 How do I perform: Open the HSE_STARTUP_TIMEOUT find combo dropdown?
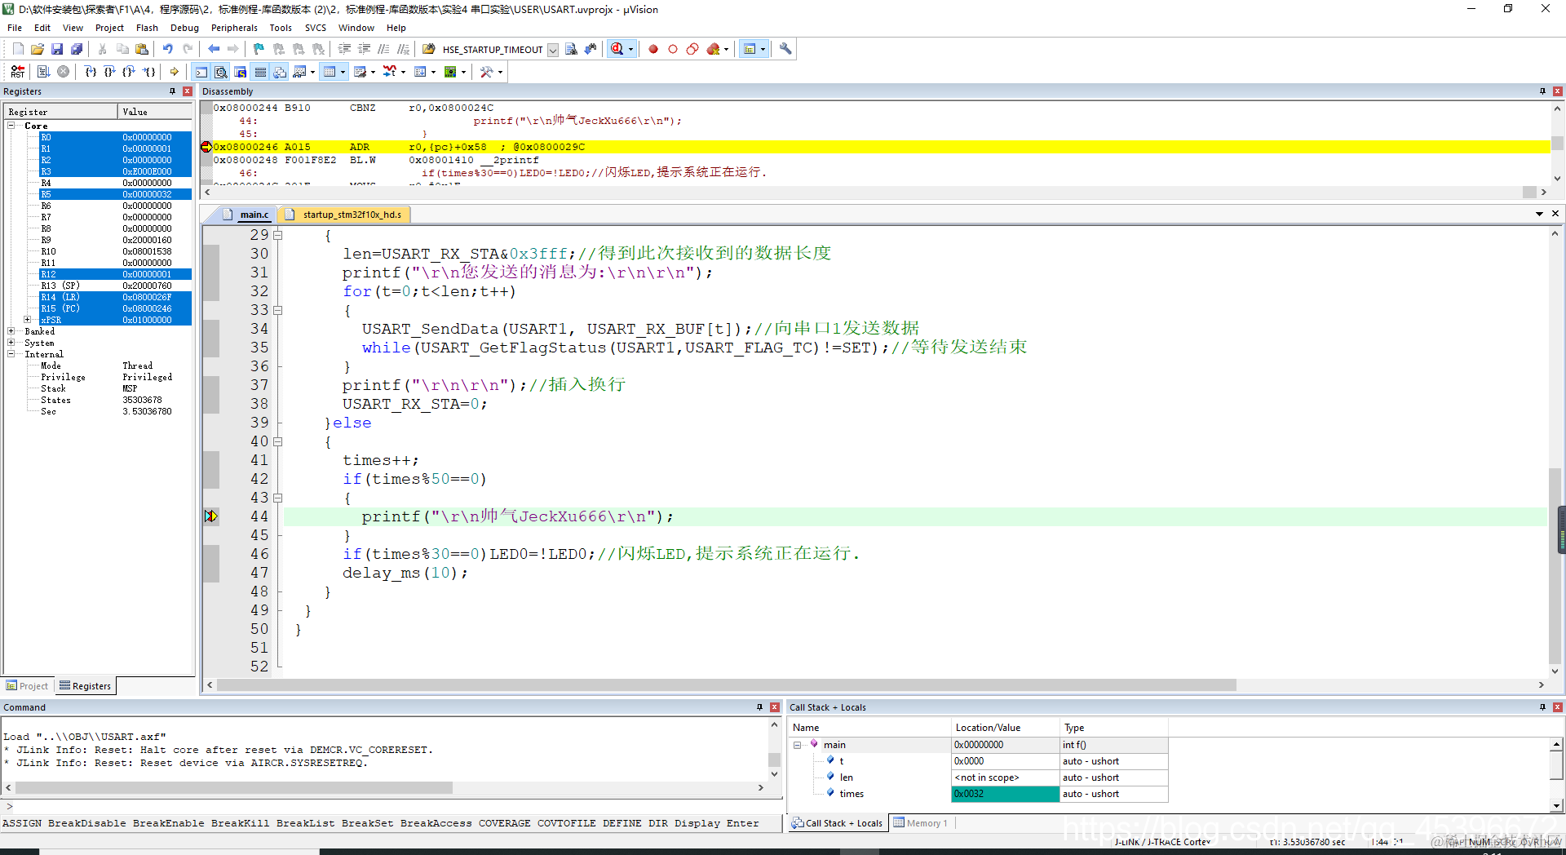tap(553, 50)
